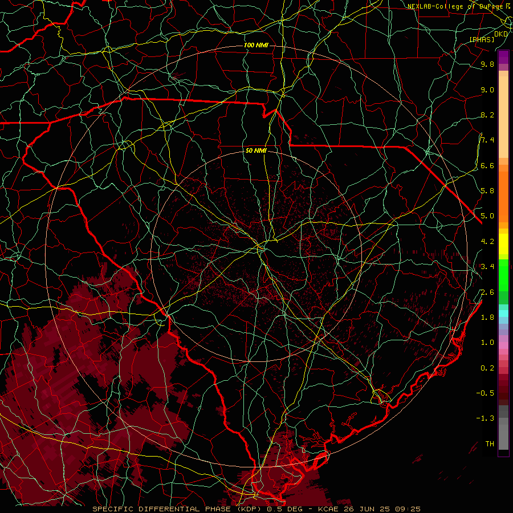Click the 8.2 scale value
Viewport: 513px width, 513px height.
pyautogui.click(x=487, y=115)
